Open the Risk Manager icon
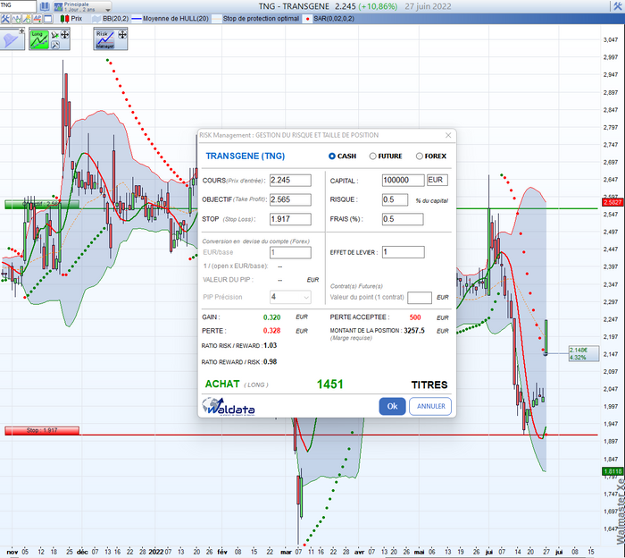 [x=104, y=39]
